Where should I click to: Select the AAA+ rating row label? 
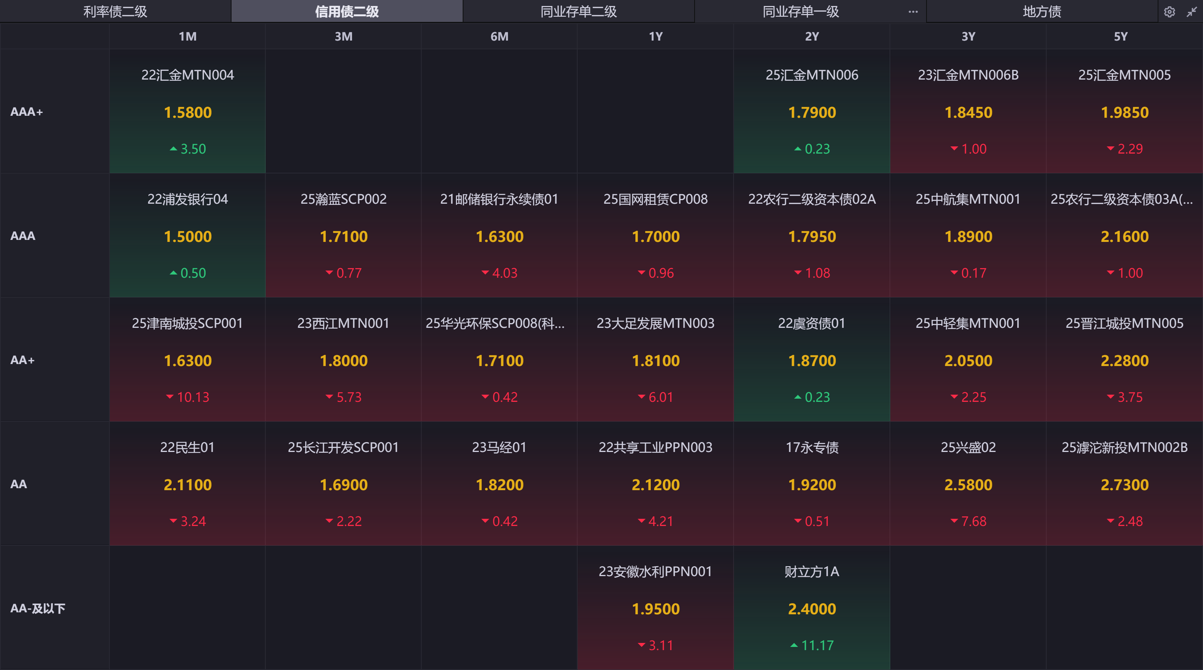(x=27, y=112)
